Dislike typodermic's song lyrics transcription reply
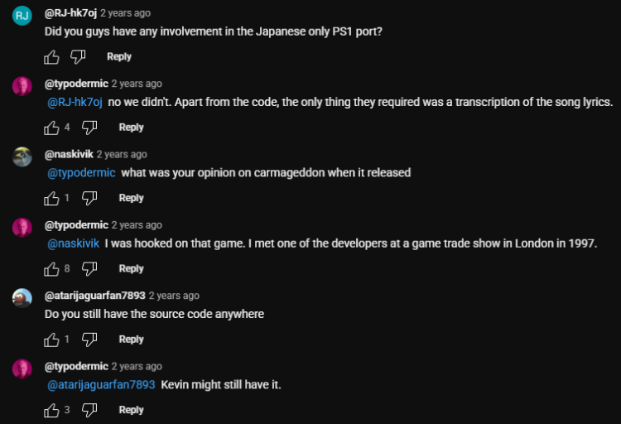The height and width of the screenshot is (424, 621). point(90,128)
